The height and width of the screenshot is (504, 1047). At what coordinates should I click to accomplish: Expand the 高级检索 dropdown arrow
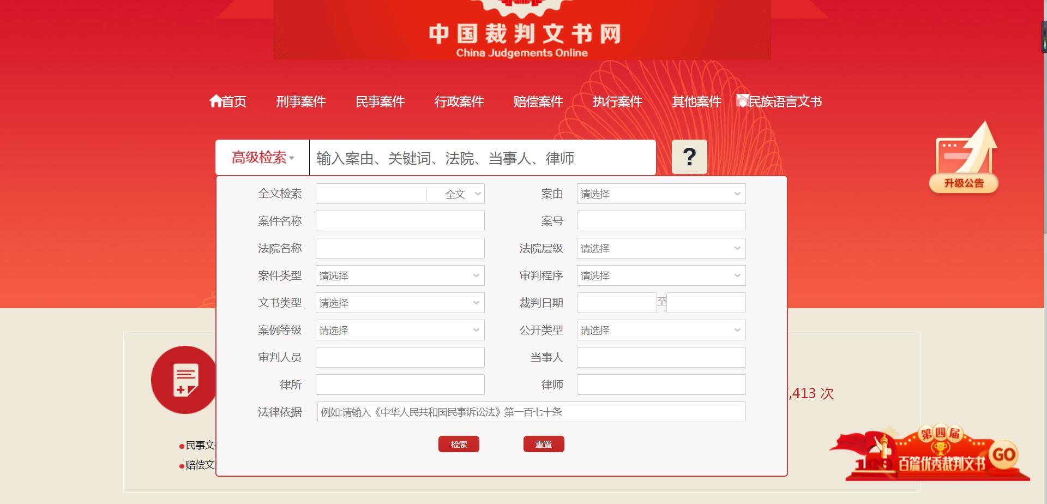(x=293, y=158)
